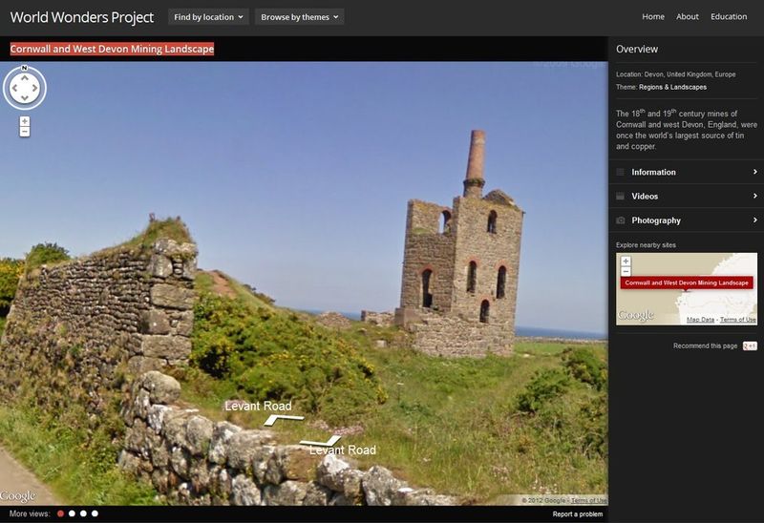The image size is (764, 523).
Task: Click the Photography camera icon
Action: coord(620,220)
